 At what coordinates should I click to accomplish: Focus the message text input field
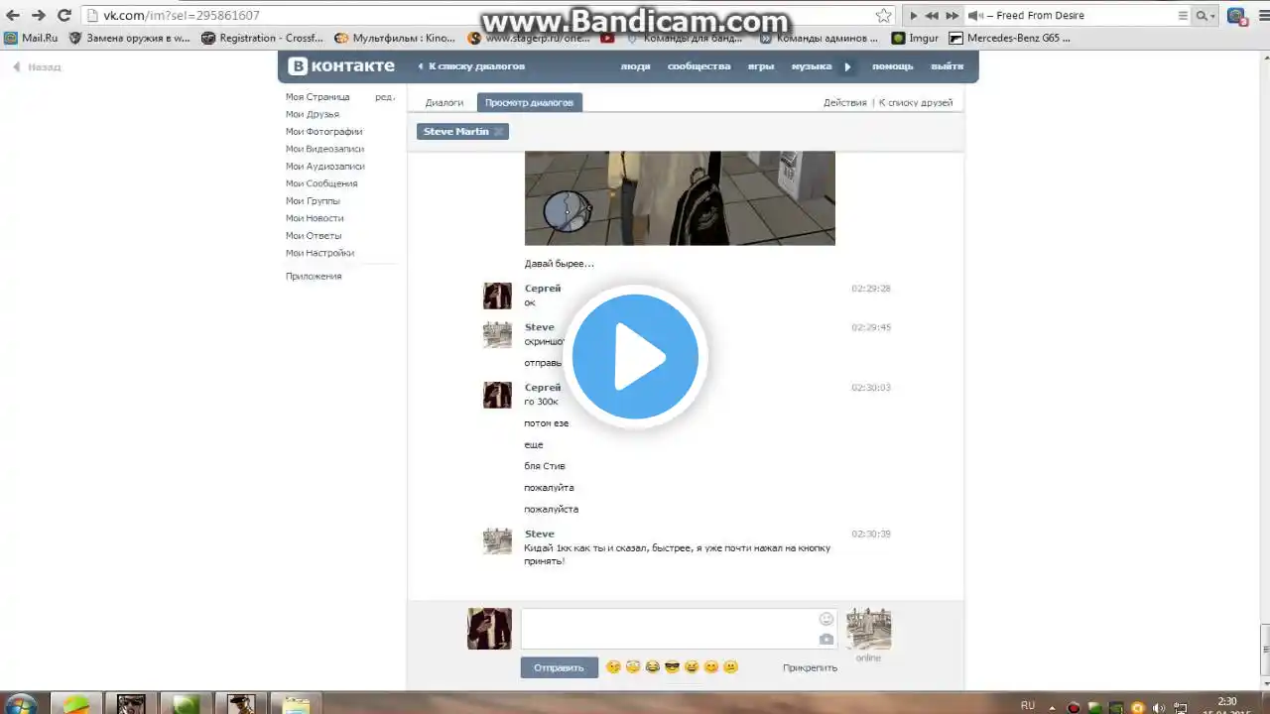668,629
